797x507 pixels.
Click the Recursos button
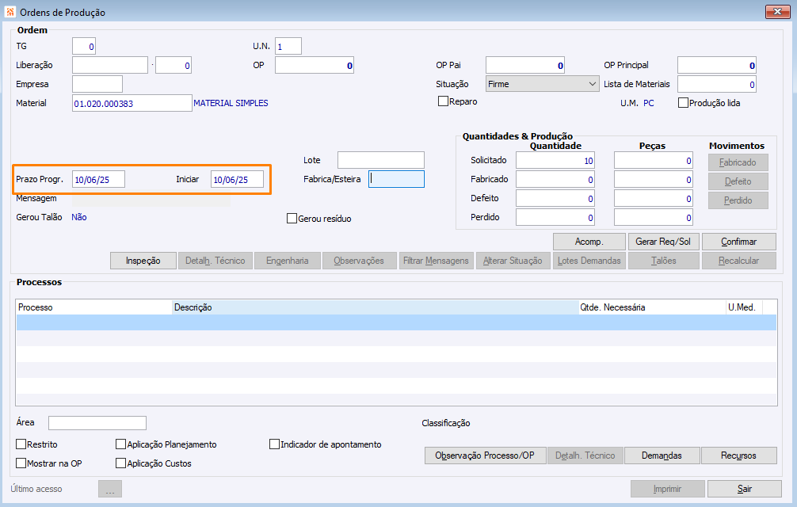click(x=739, y=456)
